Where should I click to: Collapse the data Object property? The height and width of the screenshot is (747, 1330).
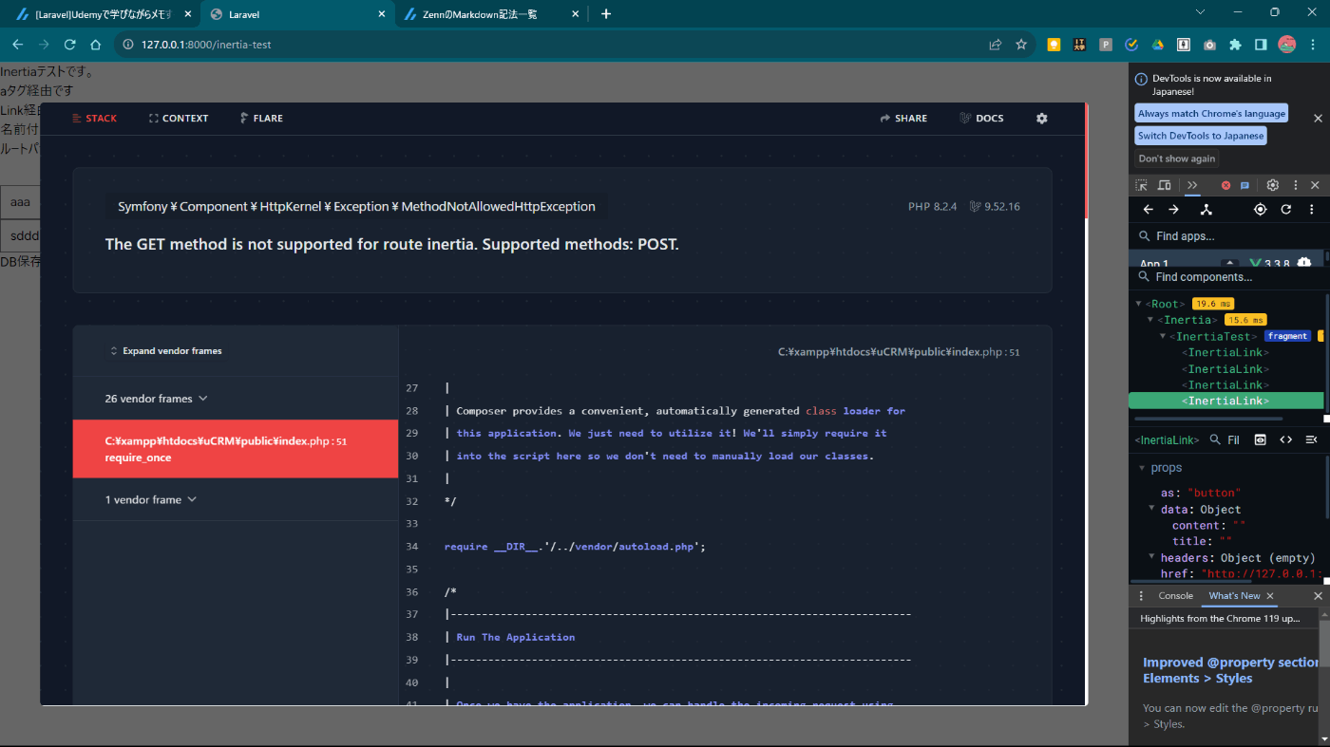1152,509
